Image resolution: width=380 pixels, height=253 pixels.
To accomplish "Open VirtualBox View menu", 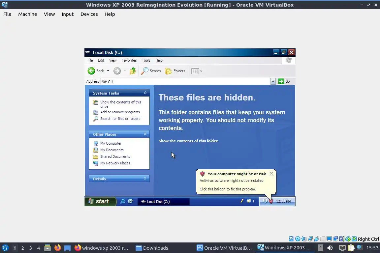I will tap(49, 14).
